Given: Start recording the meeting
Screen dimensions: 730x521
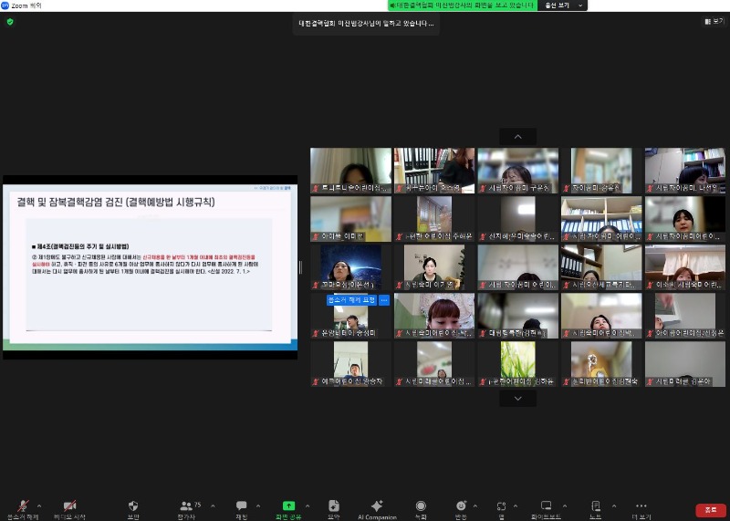Looking at the screenshot, I should pyautogui.click(x=421, y=505).
